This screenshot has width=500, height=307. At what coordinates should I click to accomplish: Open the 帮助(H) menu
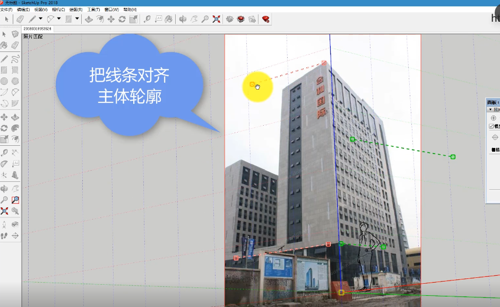pyautogui.click(x=130, y=10)
